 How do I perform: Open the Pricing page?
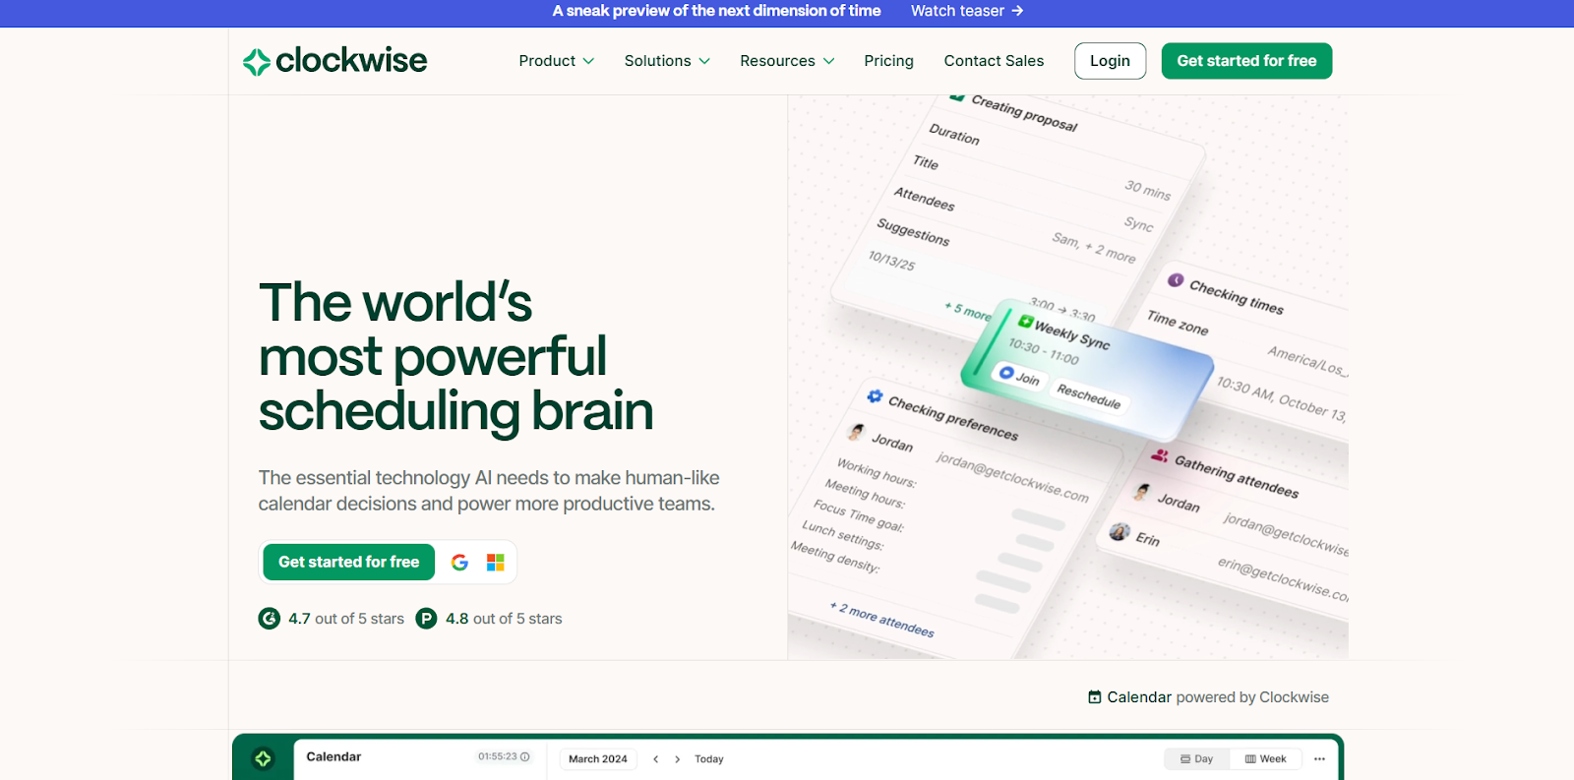888,61
